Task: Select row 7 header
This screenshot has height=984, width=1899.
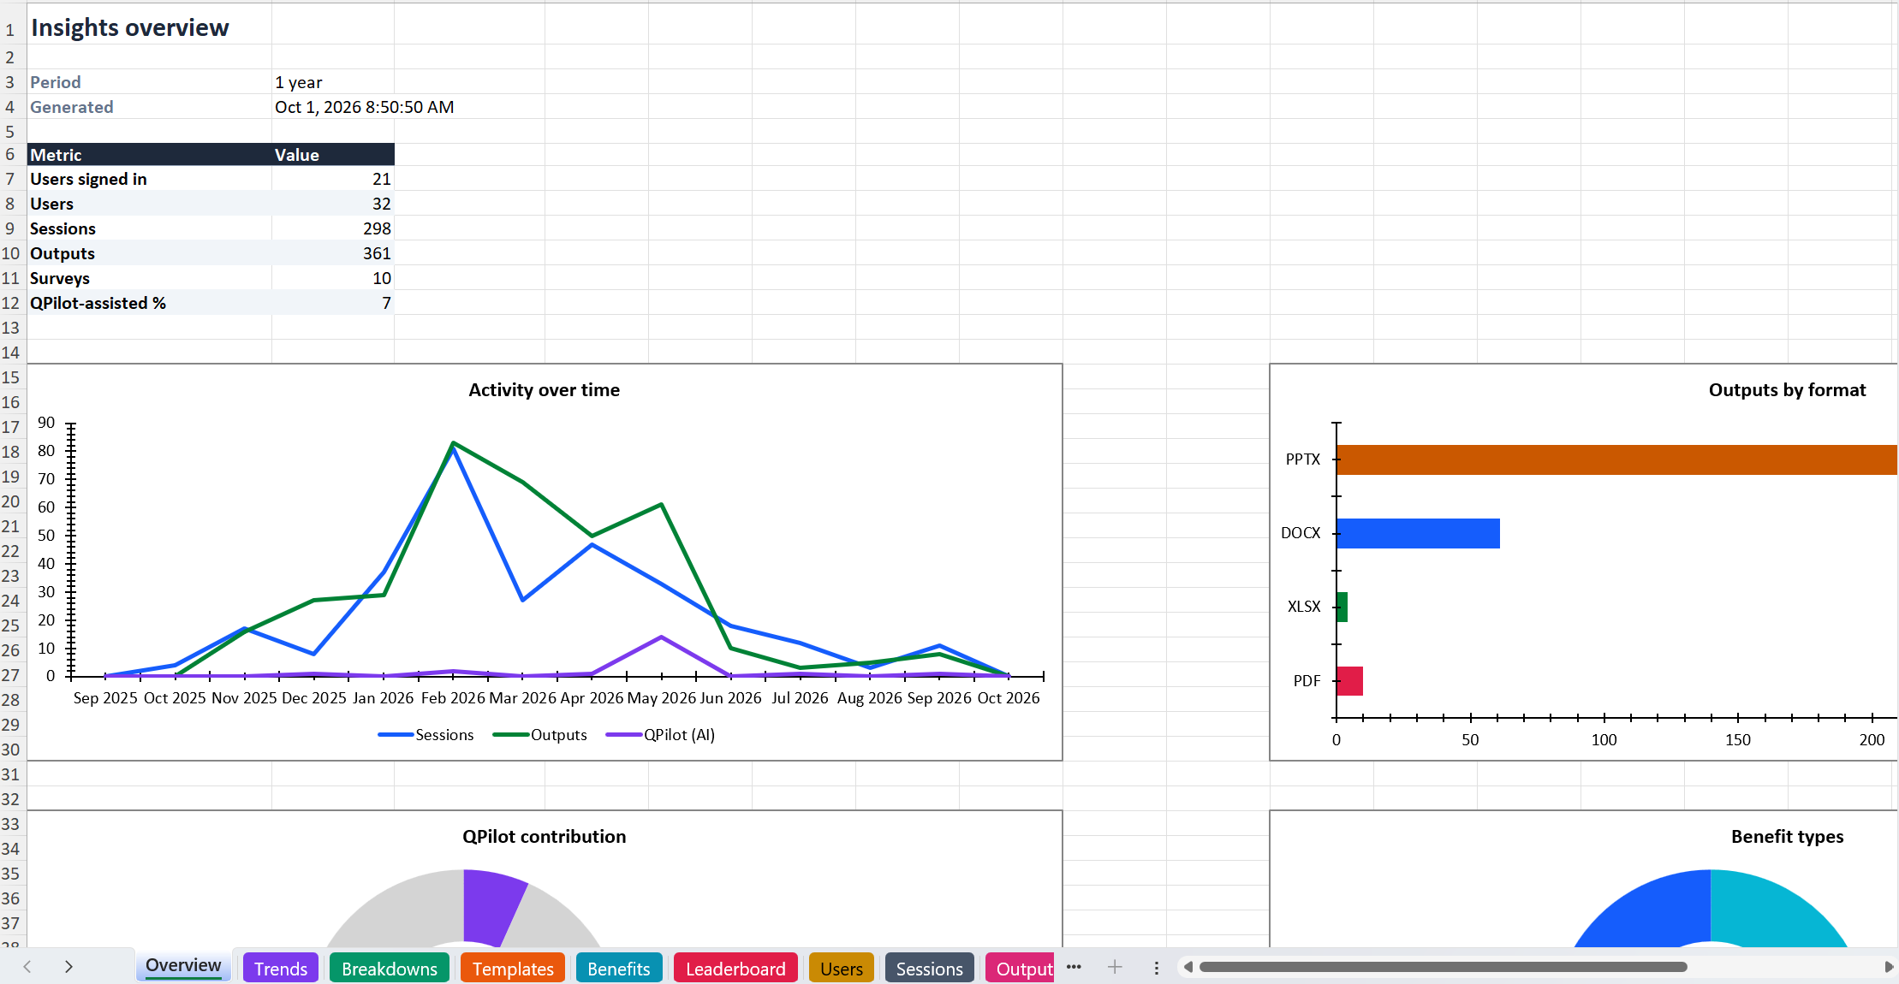Action: [x=10, y=179]
